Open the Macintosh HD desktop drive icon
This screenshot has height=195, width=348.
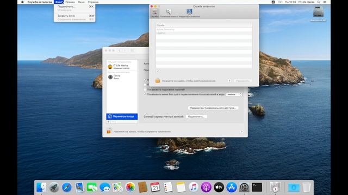pos(318,14)
